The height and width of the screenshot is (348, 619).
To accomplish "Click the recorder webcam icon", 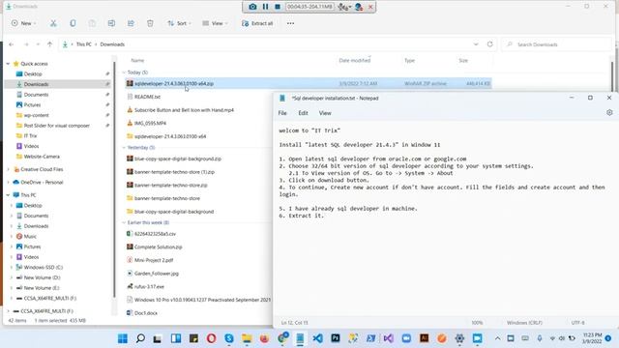I will pos(359,7).
